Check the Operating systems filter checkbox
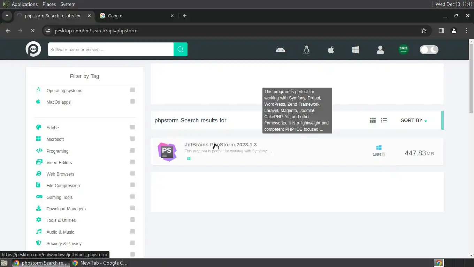Viewport: 474px width, 267px height. click(x=132, y=90)
